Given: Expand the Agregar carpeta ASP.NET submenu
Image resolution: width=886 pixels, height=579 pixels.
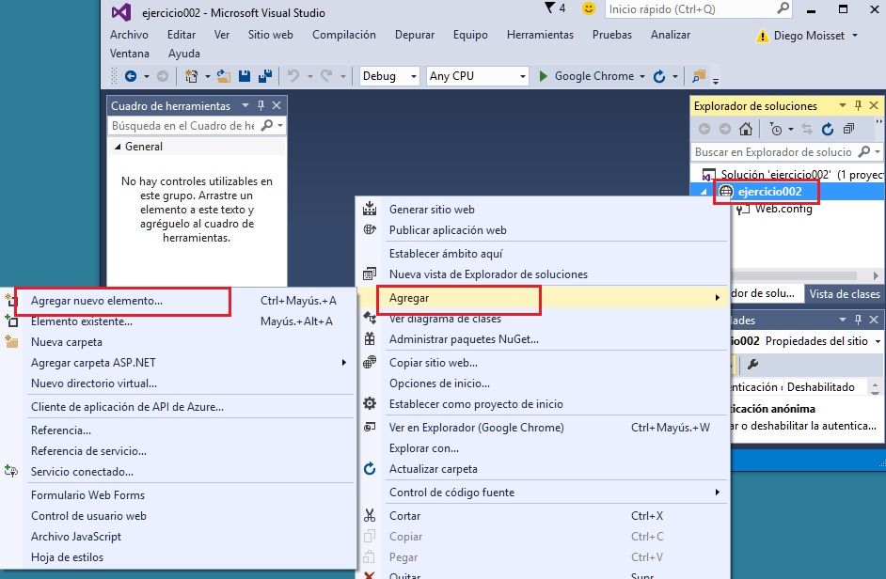Looking at the screenshot, I should point(343,363).
